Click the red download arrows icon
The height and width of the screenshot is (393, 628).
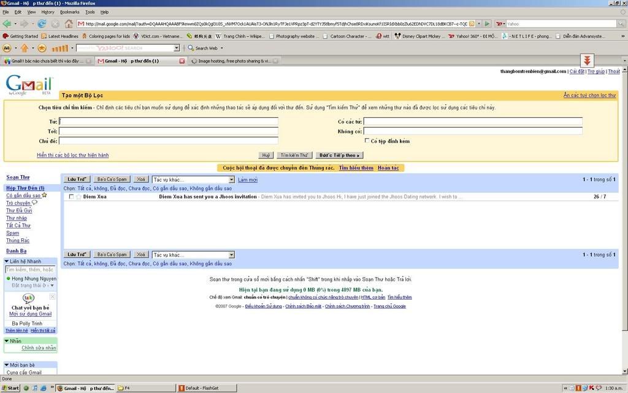(587, 61)
